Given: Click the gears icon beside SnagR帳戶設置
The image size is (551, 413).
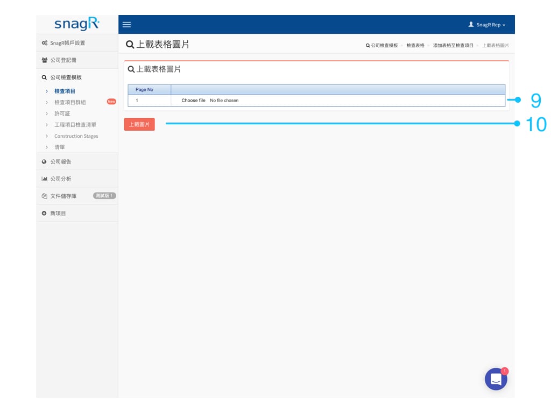Looking at the screenshot, I should (x=44, y=43).
